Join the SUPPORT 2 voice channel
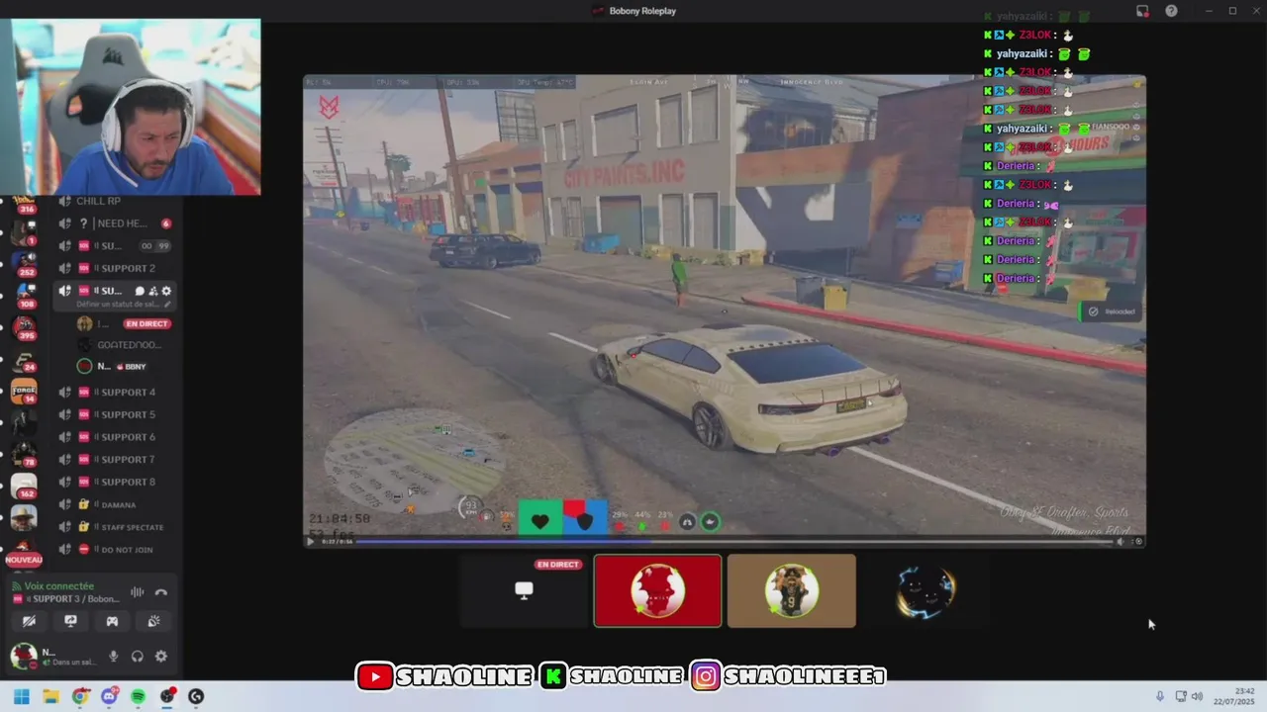 pyautogui.click(x=114, y=268)
